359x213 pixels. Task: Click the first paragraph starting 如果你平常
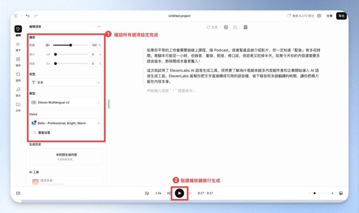(x=233, y=56)
